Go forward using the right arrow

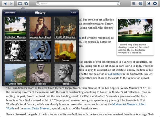point(11,4)
